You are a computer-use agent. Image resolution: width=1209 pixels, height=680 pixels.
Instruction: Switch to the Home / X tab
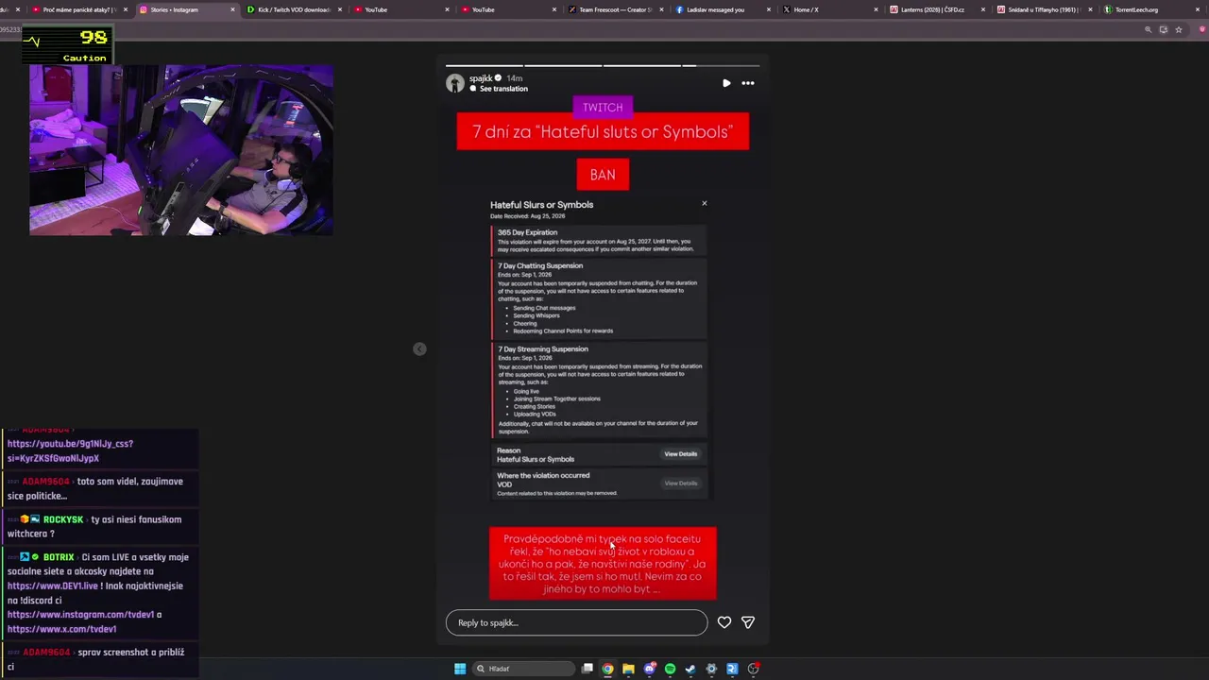[x=829, y=9]
